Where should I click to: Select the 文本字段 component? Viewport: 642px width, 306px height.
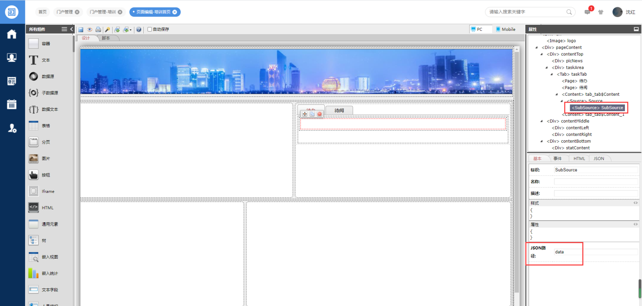point(49,290)
